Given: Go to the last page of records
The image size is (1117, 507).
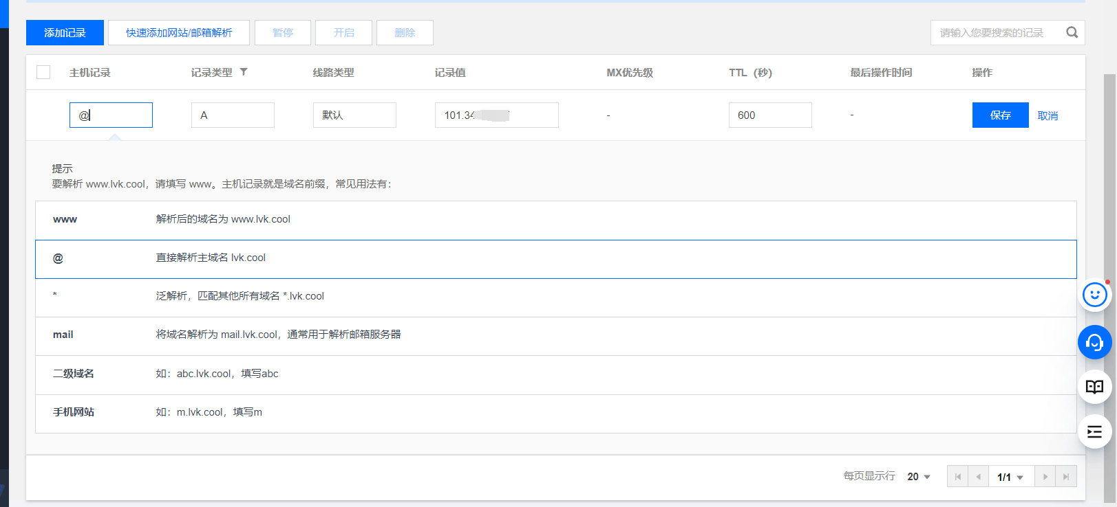Looking at the screenshot, I should (x=1066, y=476).
